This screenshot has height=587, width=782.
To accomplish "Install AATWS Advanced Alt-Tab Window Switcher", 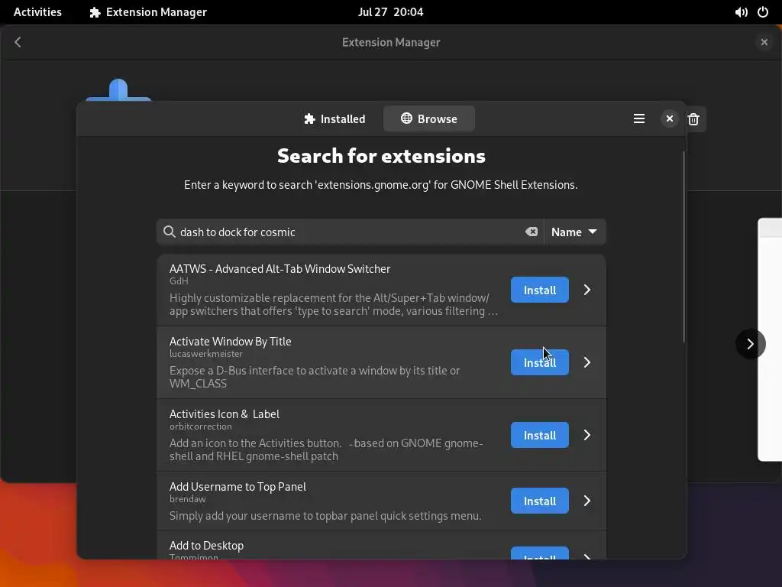I will (540, 290).
